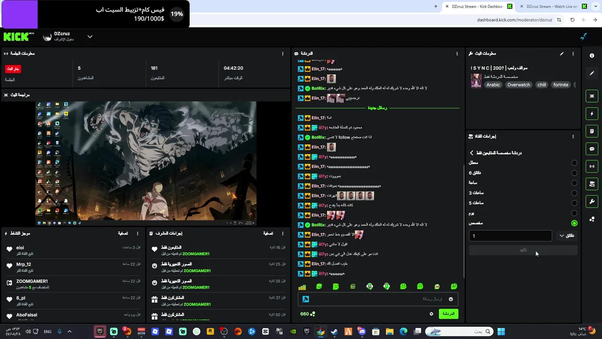The height and width of the screenshot is (339, 602).
Task: Click the document notes icon in right sidebar
Action: [592, 131]
